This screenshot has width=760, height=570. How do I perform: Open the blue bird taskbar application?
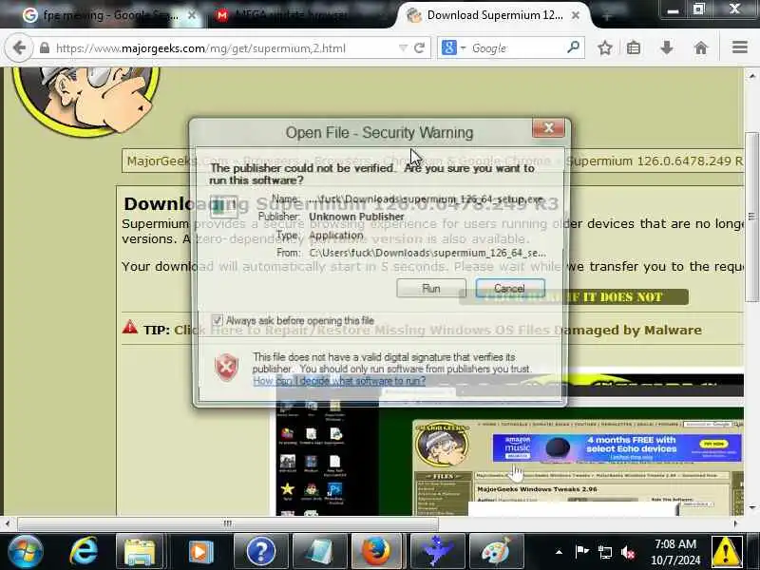(x=438, y=552)
